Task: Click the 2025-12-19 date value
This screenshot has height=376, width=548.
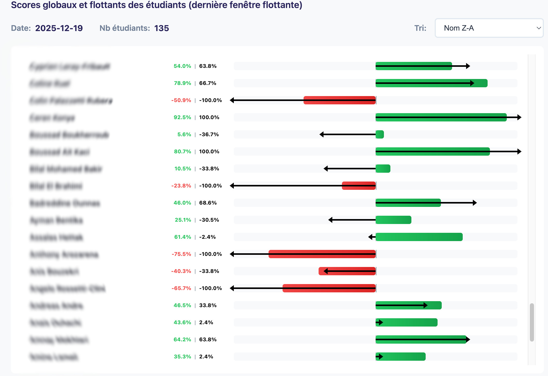Action: [x=59, y=28]
